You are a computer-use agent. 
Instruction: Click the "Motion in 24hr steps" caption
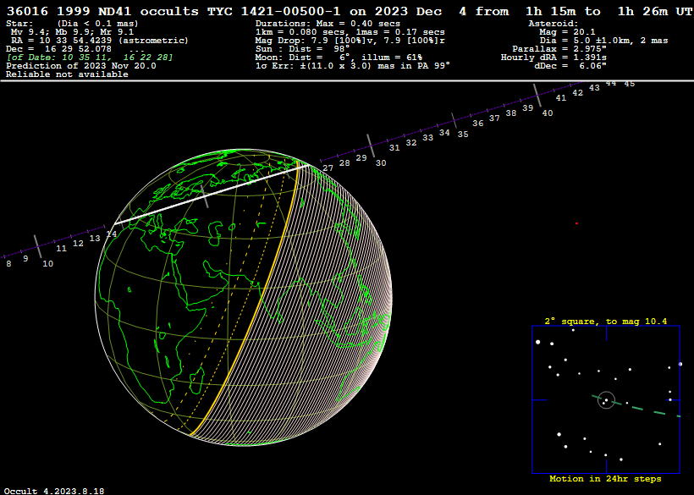[x=605, y=479]
